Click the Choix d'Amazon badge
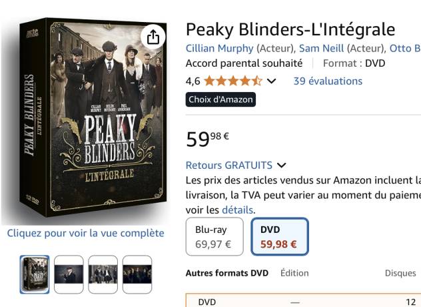Image resolution: width=421 pixels, height=307 pixels. coord(220,99)
